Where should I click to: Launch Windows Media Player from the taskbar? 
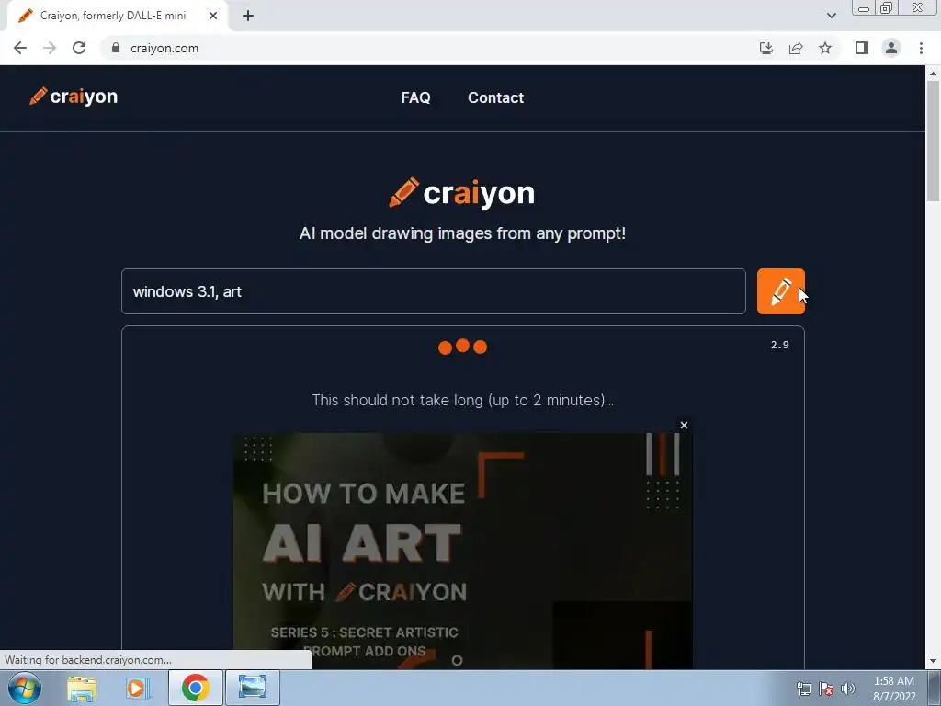coord(138,688)
